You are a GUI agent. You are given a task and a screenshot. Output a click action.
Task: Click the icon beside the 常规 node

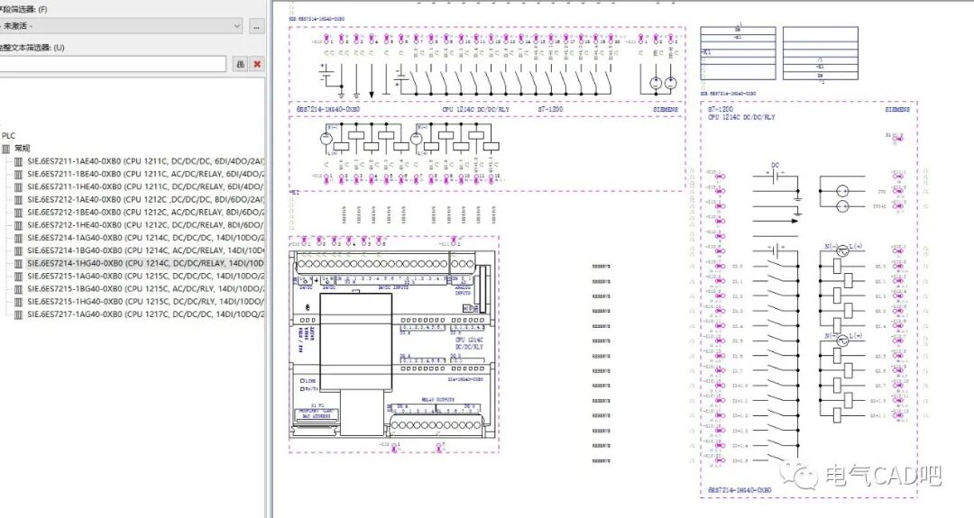pyautogui.click(x=6, y=149)
